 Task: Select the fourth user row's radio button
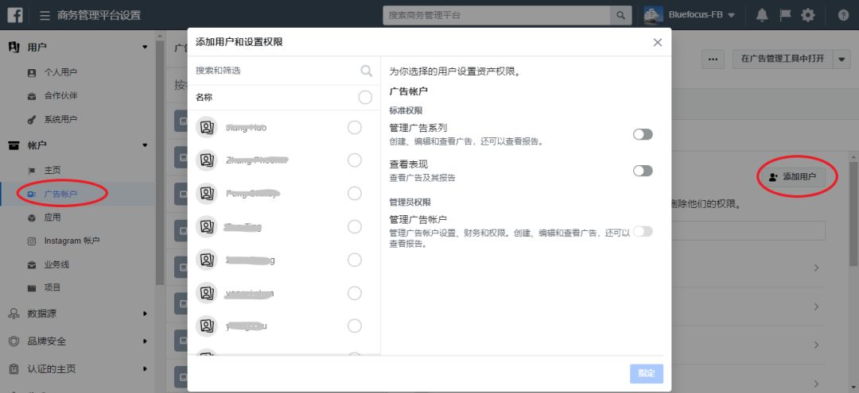click(x=355, y=227)
